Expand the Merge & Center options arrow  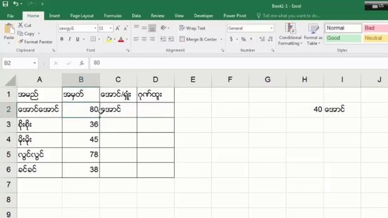[221, 39]
